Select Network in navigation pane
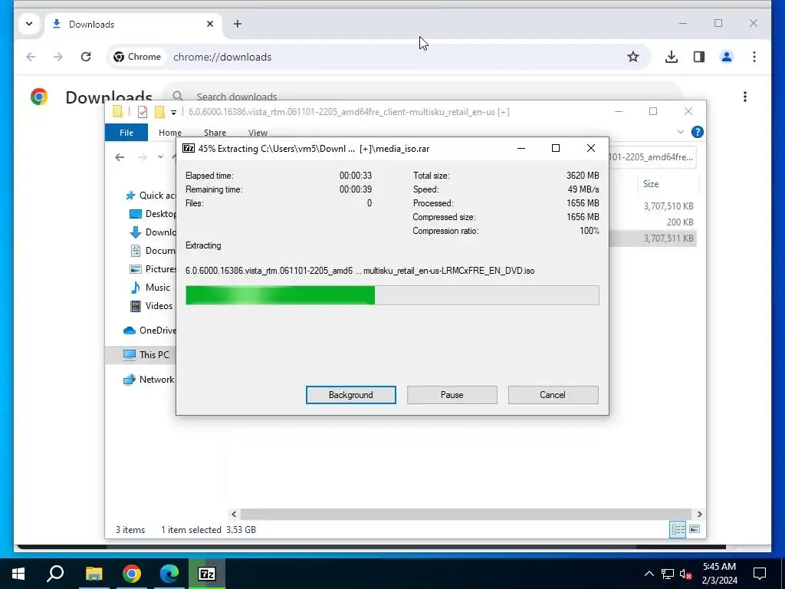The width and height of the screenshot is (785, 589). tap(149, 380)
